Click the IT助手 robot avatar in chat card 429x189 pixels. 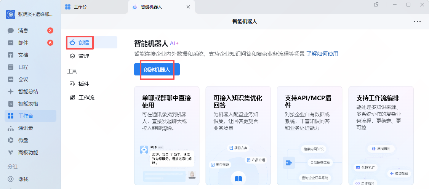(144, 150)
